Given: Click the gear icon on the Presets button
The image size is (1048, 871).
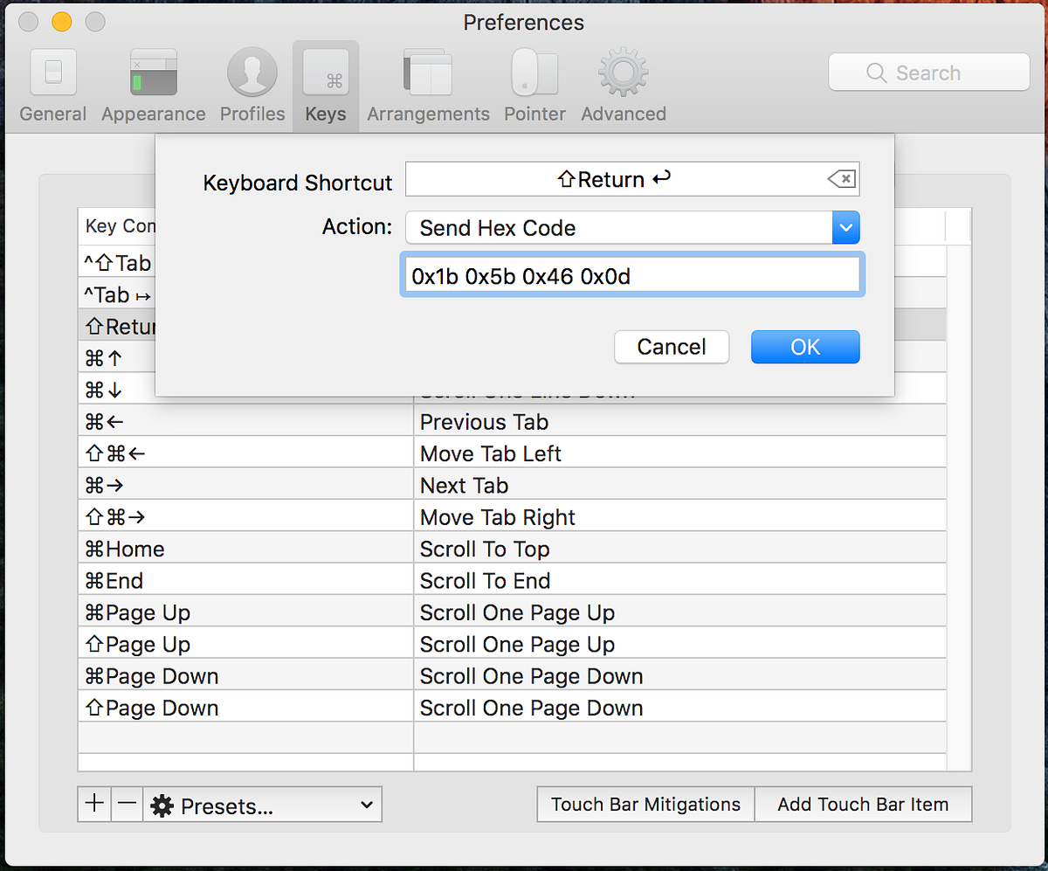Looking at the screenshot, I should tap(162, 805).
